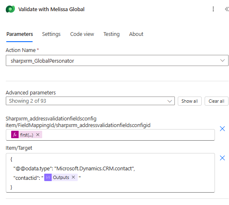229x205 pixels.
Task: Expand the Action Name dropdown
Action: coord(222,61)
